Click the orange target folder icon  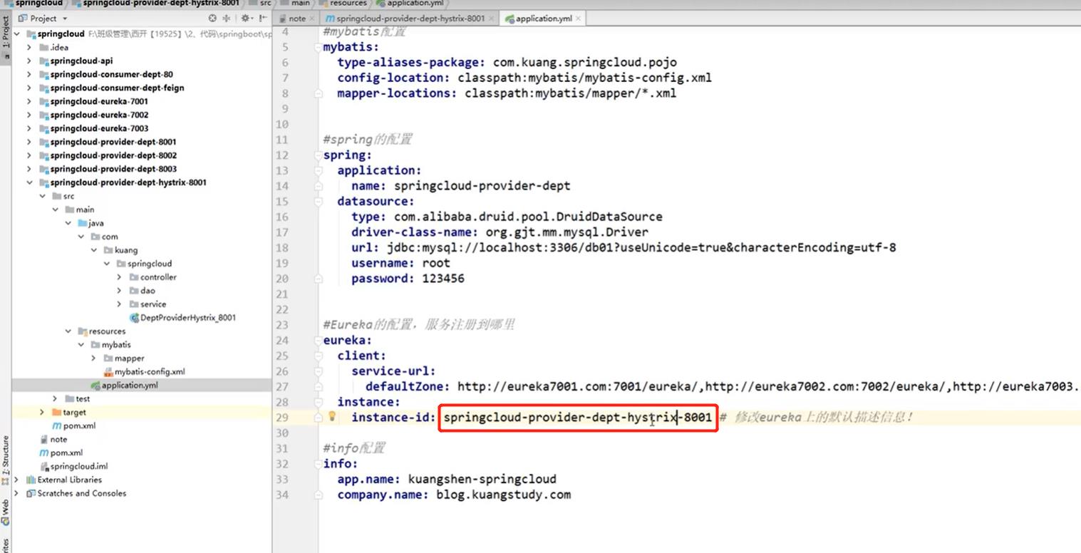pos(56,413)
